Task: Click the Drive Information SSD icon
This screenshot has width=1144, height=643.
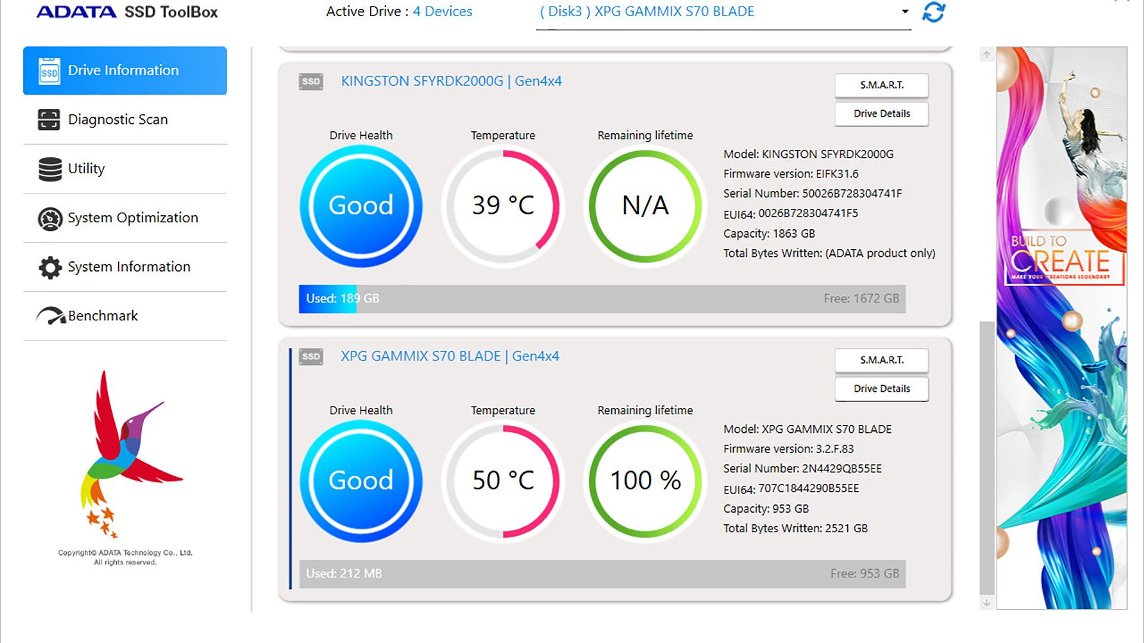Action: pyautogui.click(x=49, y=71)
